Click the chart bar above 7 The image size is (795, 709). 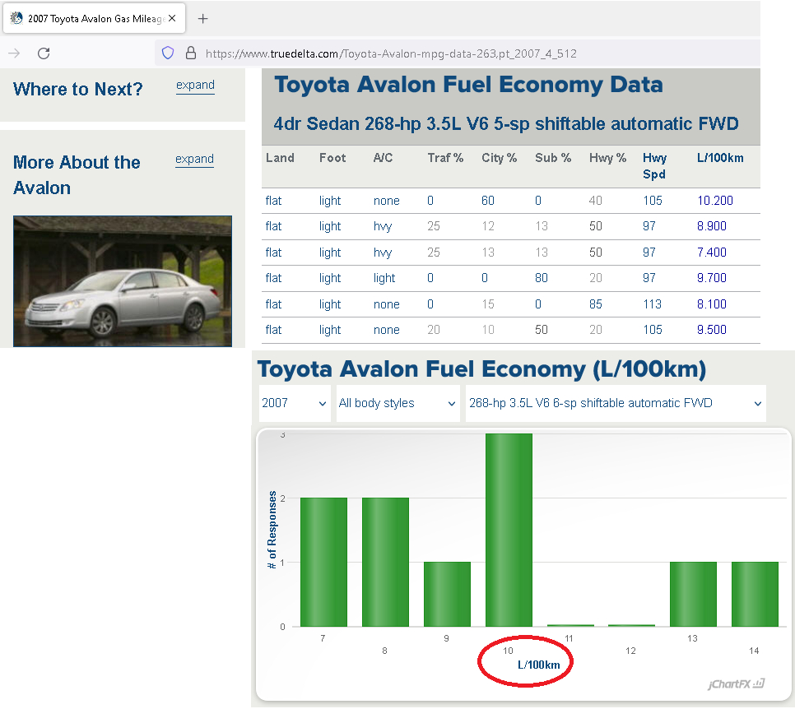click(323, 563)
